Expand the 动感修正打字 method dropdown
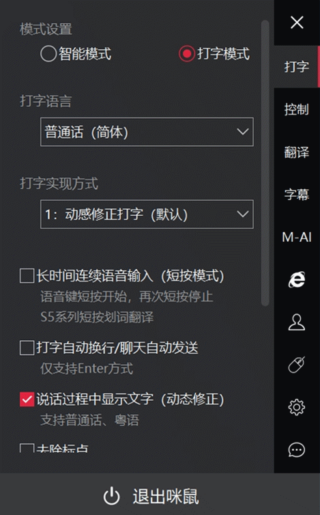The height and width of the screenshot is (515, 320). [x=147, y=214]
